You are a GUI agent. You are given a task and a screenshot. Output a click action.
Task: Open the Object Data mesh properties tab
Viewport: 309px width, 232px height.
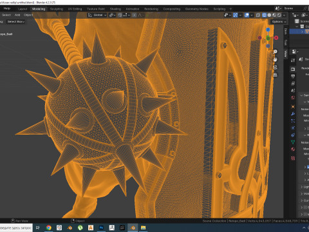coord(293,142)
